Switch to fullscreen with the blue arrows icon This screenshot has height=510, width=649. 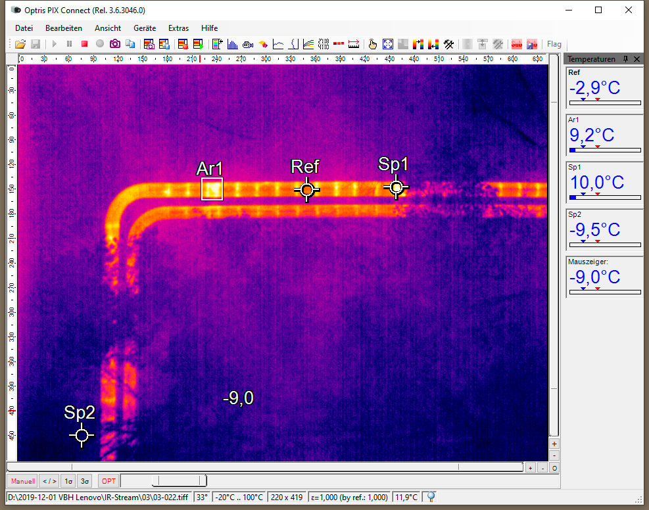coord(389,44)
